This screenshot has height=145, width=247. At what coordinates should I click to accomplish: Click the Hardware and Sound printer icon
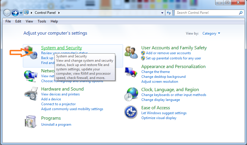pos(31,94)
